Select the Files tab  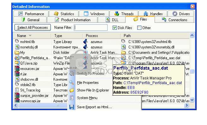point(140,19)
